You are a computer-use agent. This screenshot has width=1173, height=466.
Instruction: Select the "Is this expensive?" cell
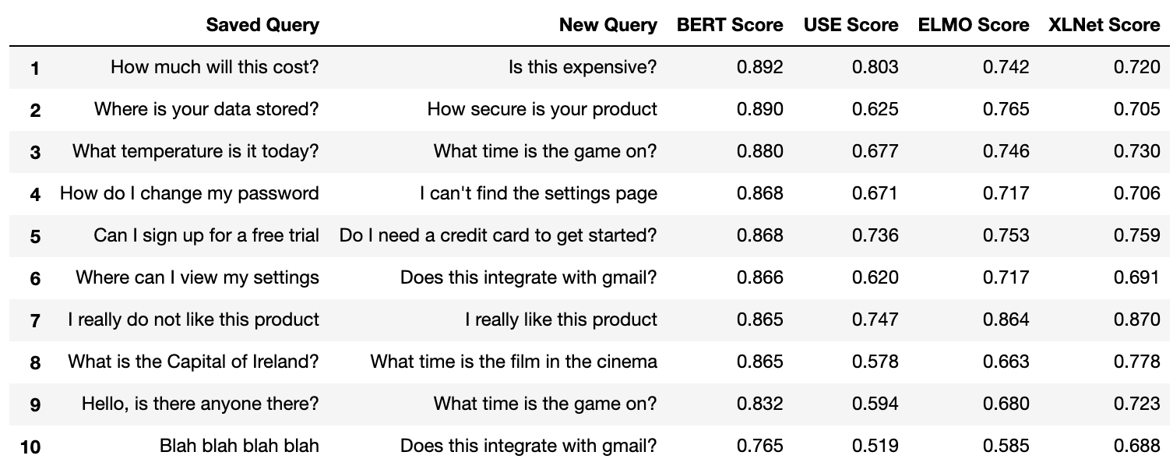(x=583, y=67)
